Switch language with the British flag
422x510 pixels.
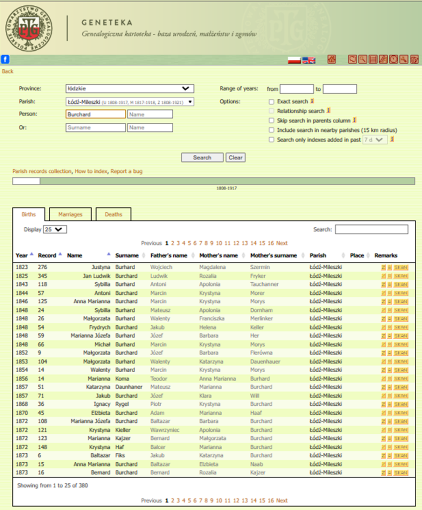pyautogui.click(x=309, y=60)
